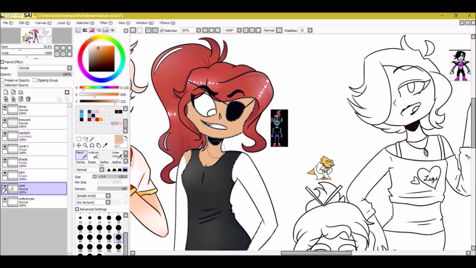
Task: Open the Filter menu
Action: [x=106, y=23]
